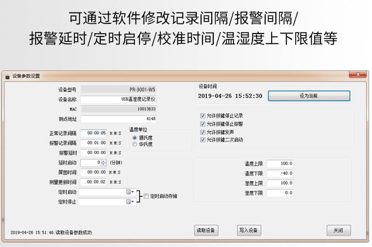
Task: Select 摄氏度 temperature unit
Action: point(135,138)
